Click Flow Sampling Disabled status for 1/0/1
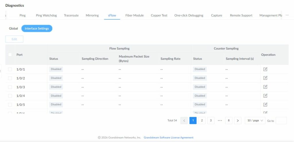 56,69
